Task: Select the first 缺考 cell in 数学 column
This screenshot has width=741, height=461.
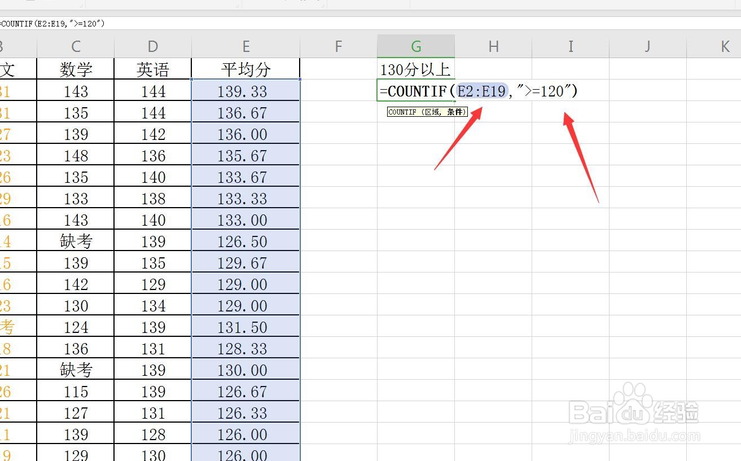Action: click(76, 241)
